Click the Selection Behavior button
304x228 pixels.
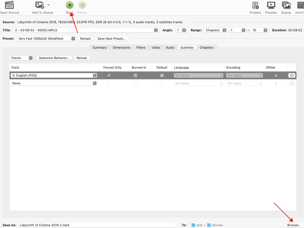click(x=54, y=58)
